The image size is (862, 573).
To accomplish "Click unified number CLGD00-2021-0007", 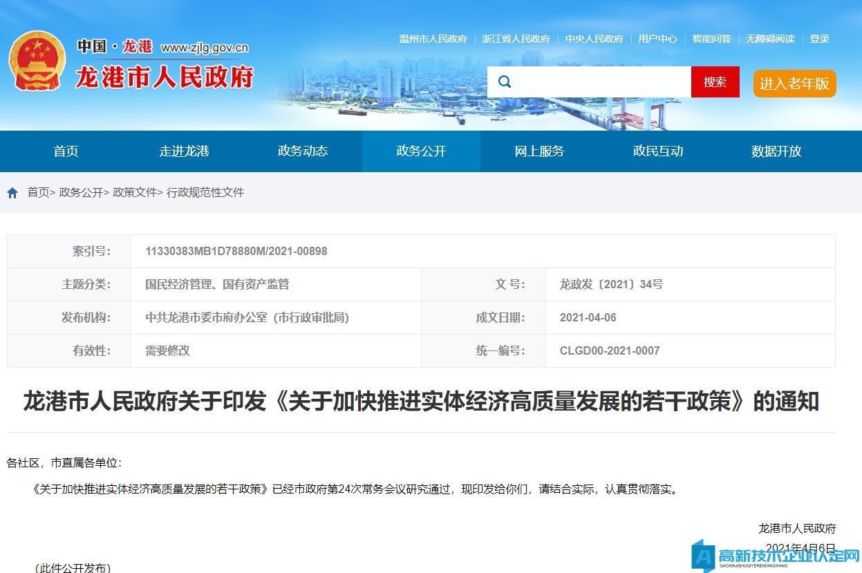I will 610,351.
